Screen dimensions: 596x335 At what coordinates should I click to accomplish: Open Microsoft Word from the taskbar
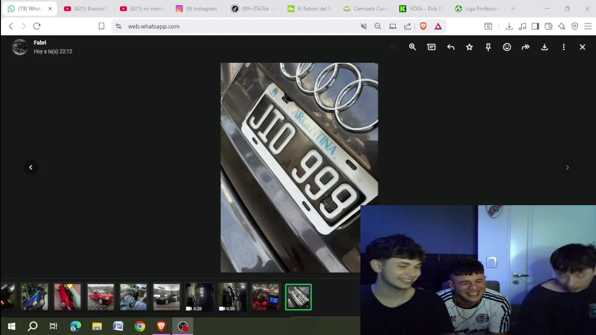pyautogui.click(x=118, y=326)
